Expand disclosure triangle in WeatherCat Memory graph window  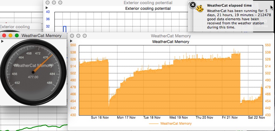click(x=71, y=41)
